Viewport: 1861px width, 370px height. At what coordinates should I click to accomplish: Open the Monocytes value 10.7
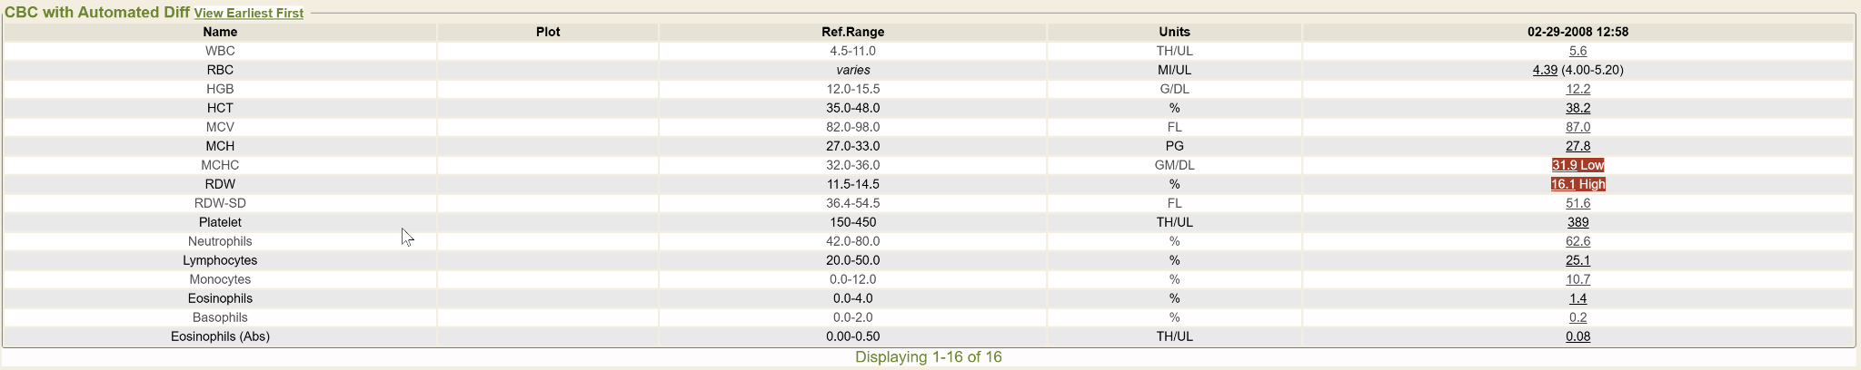pos(1577,279)
